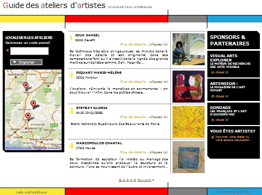Click the 84150 JONQUIERES location text
Image resolution: width=262 pixels, height=195 pixels.
click(89, 113)
